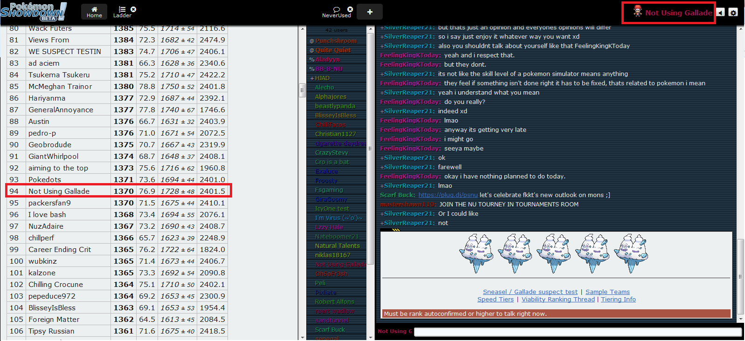The width and height of the screenshot is (745, 341).
Task: Open the Sample Teams link
Action: point(607,292)
